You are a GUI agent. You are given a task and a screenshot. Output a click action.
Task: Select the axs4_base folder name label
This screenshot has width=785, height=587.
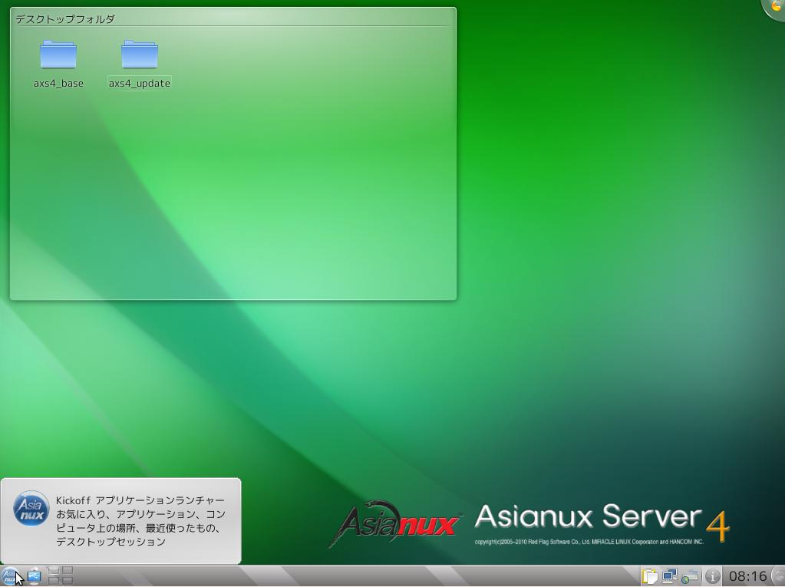coord(58,84)
